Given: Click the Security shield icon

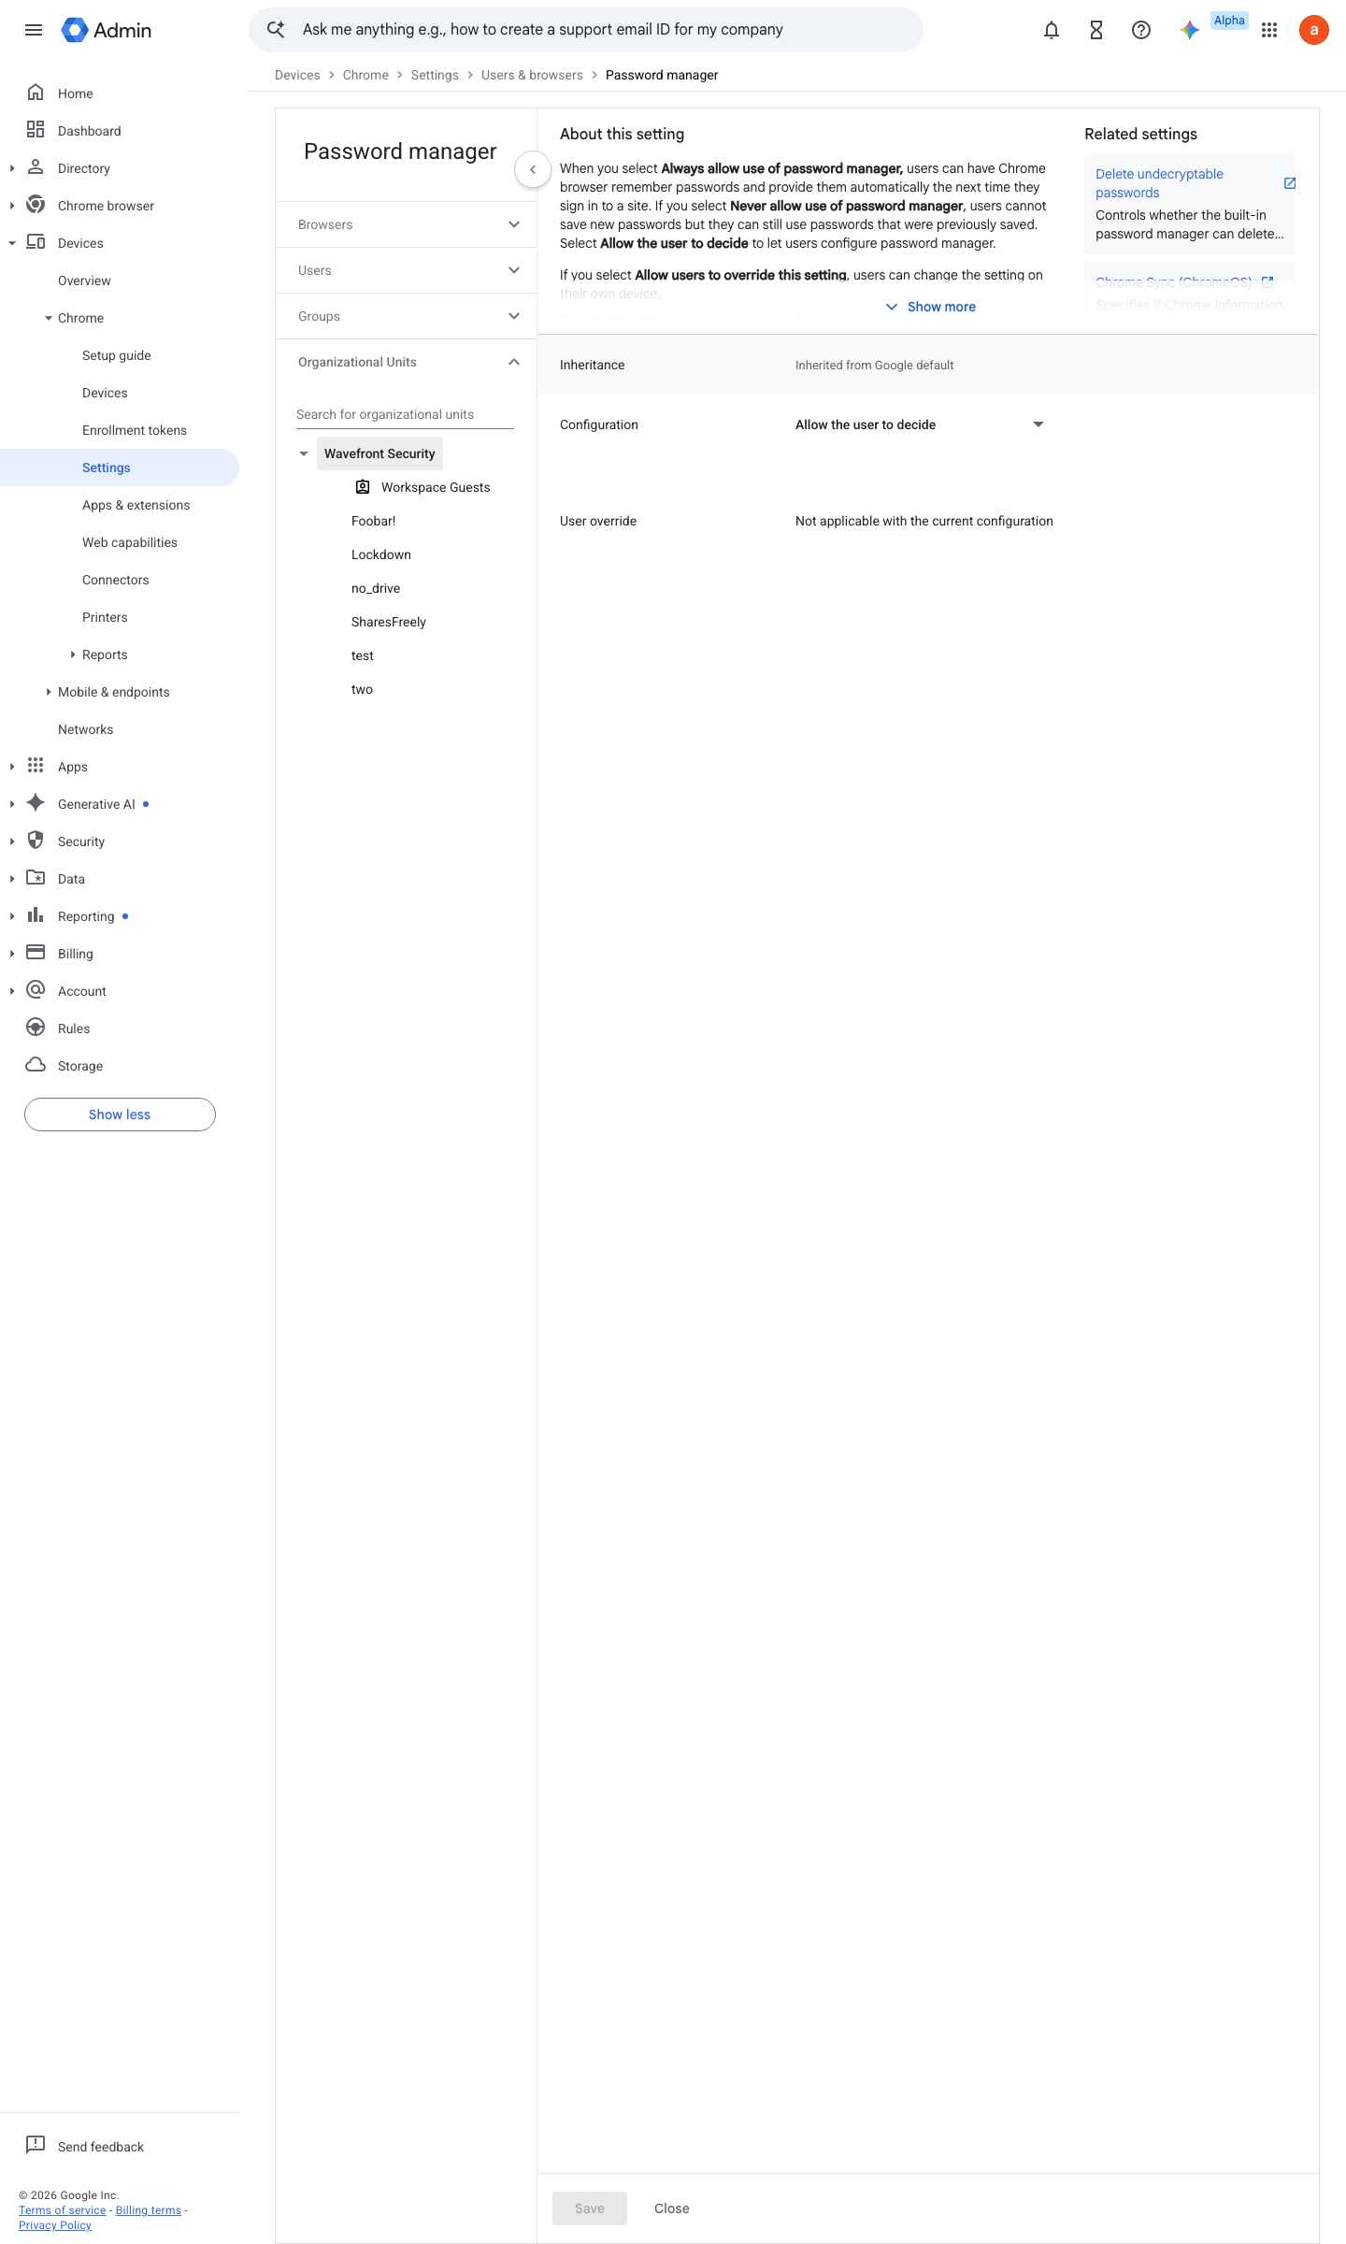Looking at the screenshot, I should pyautogui.click(x=36, y=841).
